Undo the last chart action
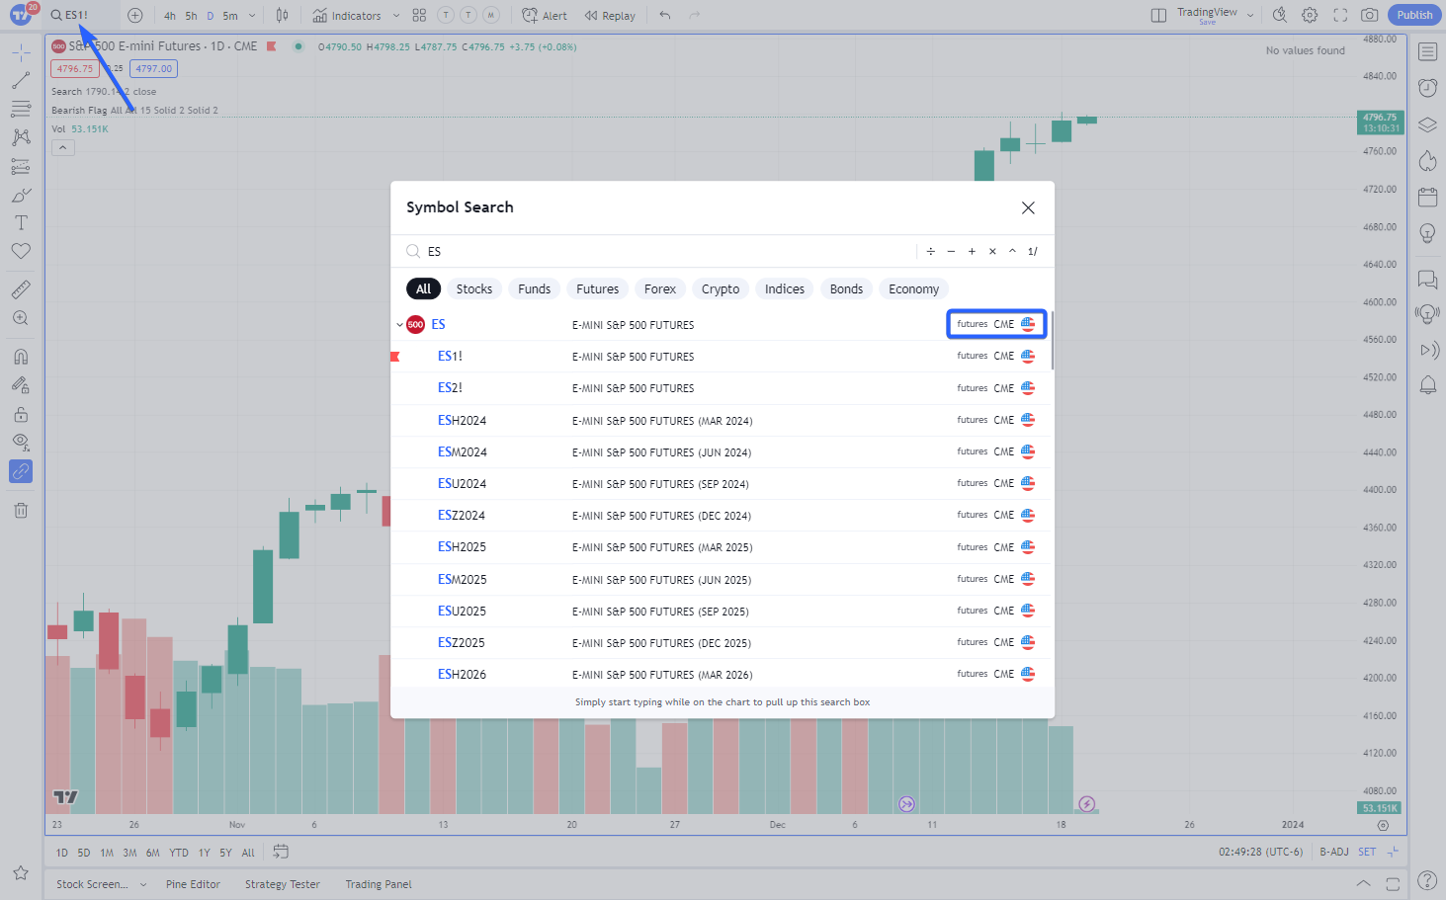This screenshot has width=1446, height=900. (x=665, y=15)
